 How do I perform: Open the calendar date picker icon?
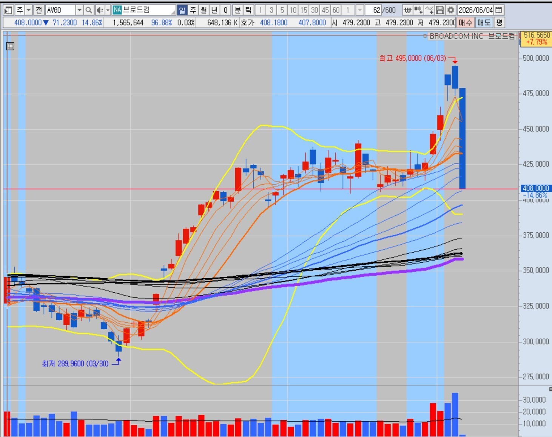click(499, 10)
